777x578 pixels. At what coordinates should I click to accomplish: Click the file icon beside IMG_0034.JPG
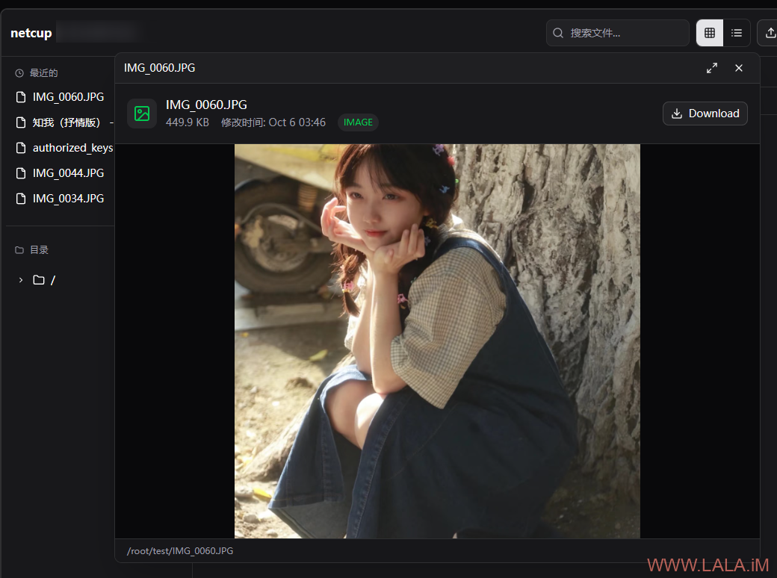tap(21, 199)
